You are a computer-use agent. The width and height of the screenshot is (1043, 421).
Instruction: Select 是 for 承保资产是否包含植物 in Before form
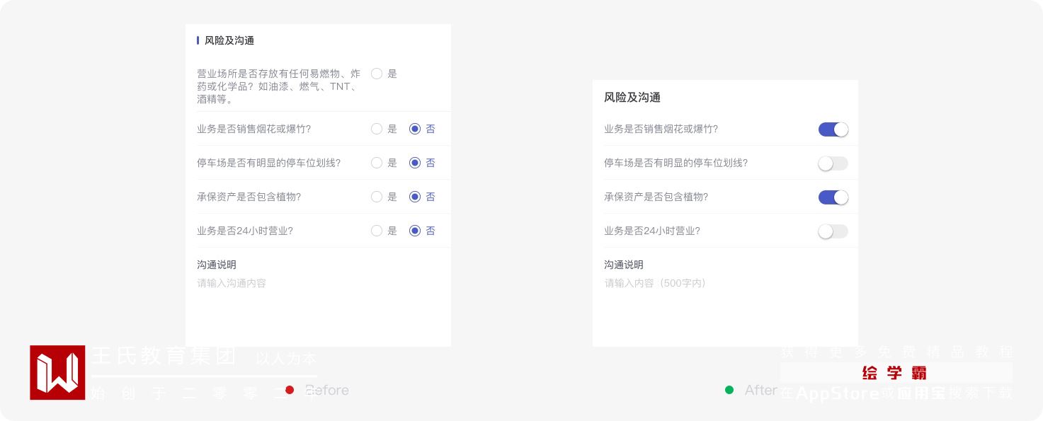pos(377,197)
